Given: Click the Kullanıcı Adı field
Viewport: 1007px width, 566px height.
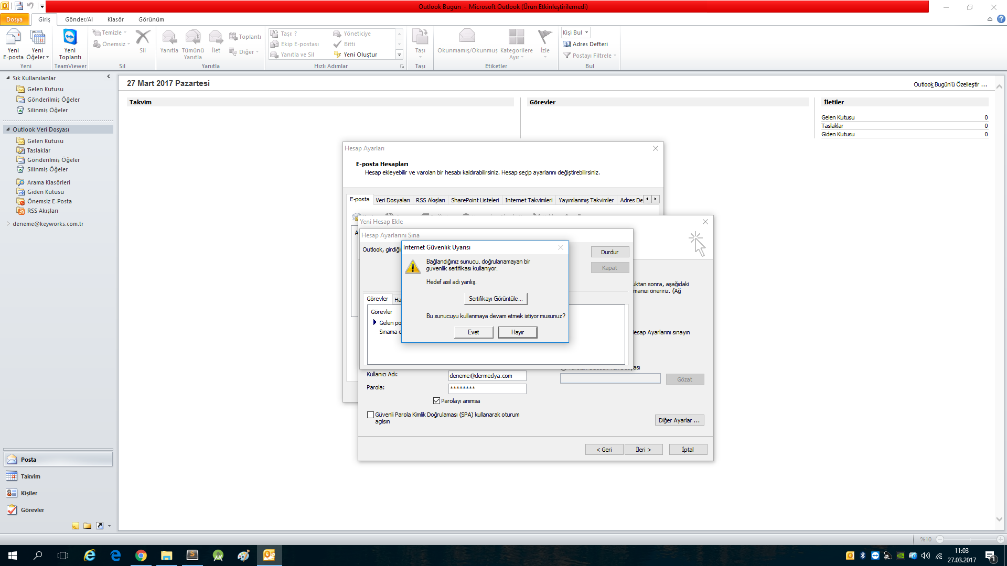Looking at the screenshot, I should (487, 376).
